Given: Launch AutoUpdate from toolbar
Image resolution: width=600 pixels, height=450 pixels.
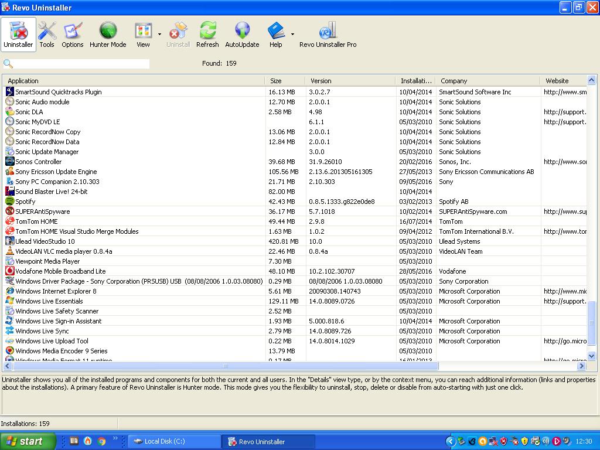Looking at the screenshot, I should pyautogui.click(x=242, y=35).
